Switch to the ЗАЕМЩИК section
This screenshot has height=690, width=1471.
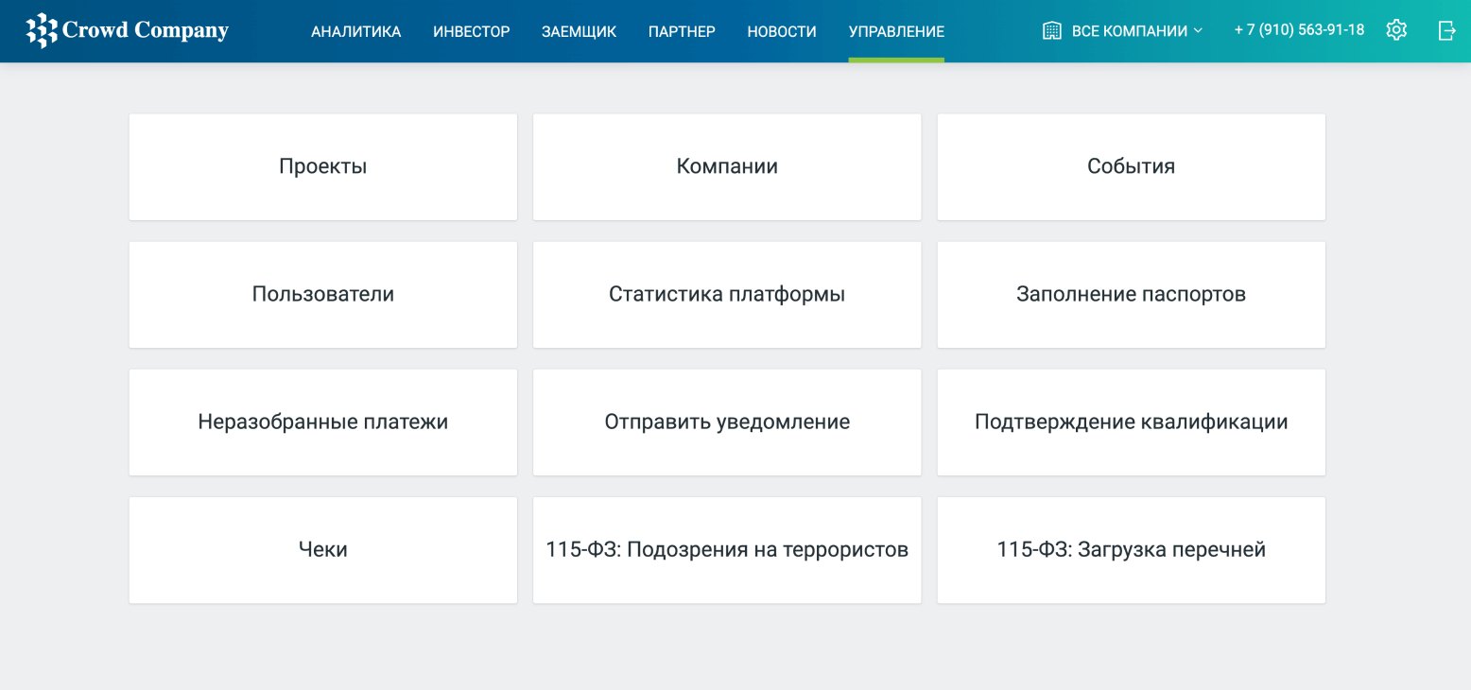[579, 31]
